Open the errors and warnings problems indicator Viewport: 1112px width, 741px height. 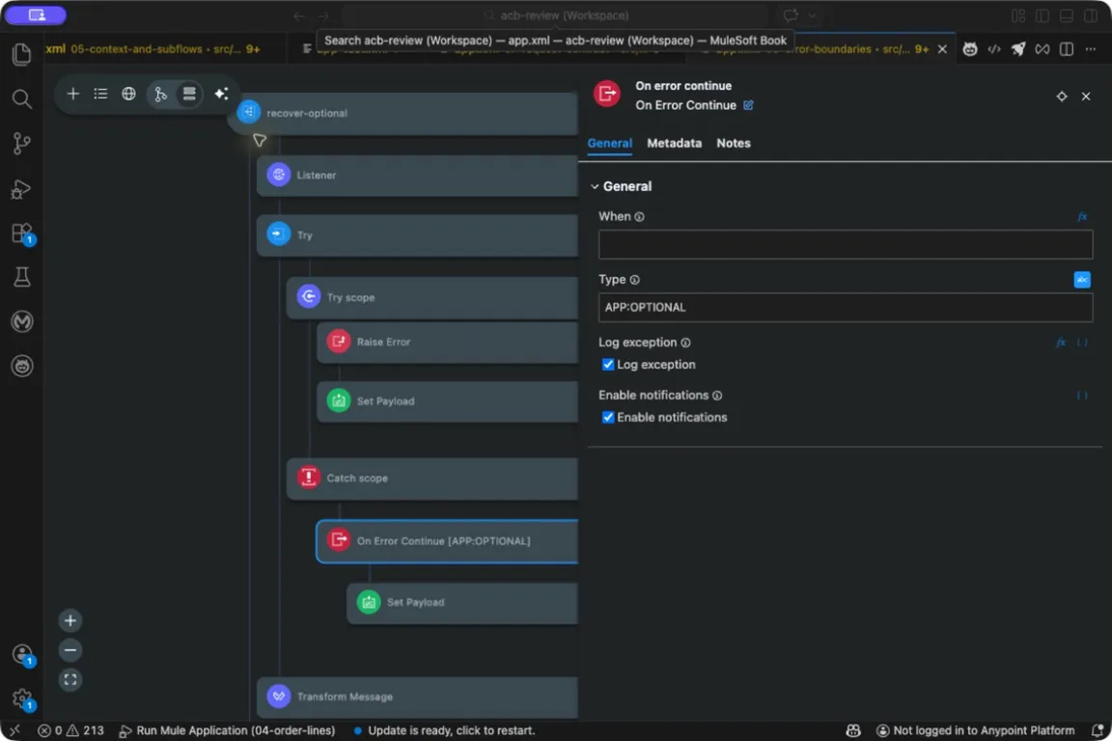pyautogui.click(x=70, y=730)
